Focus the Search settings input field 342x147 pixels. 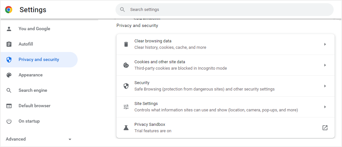pos(225,10)
